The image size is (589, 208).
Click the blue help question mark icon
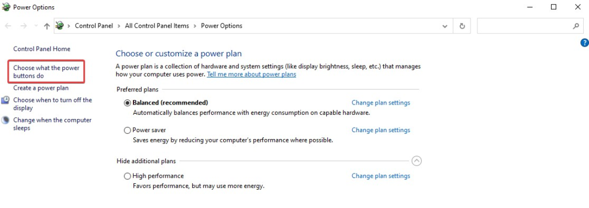click(x=584, y=43)
